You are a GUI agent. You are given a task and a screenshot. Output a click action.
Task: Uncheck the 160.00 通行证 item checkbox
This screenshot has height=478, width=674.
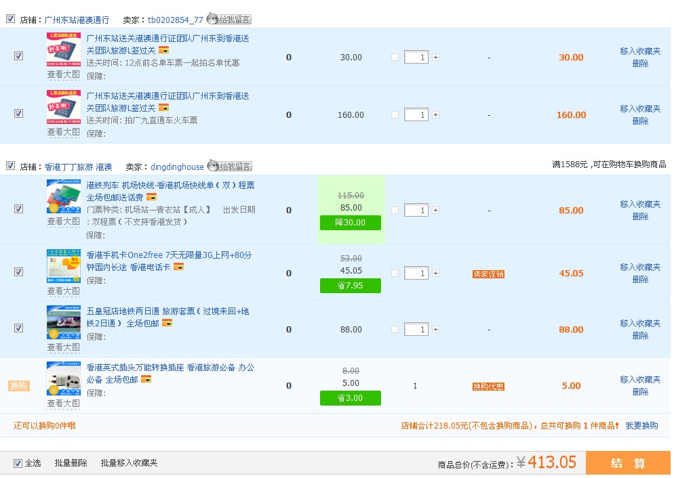(x=18, y=113)
